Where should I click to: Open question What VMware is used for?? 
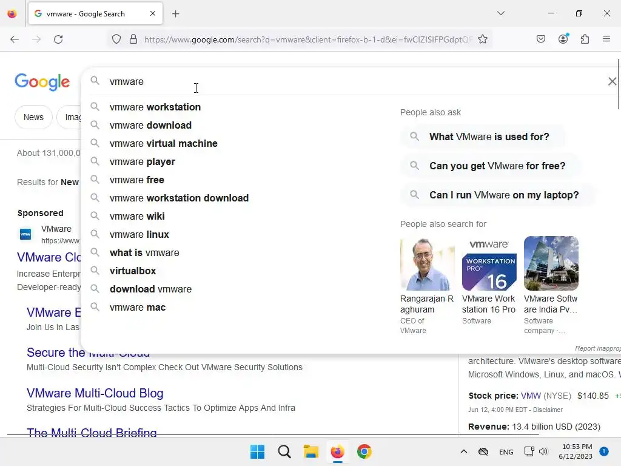click(x=483, y=137)
